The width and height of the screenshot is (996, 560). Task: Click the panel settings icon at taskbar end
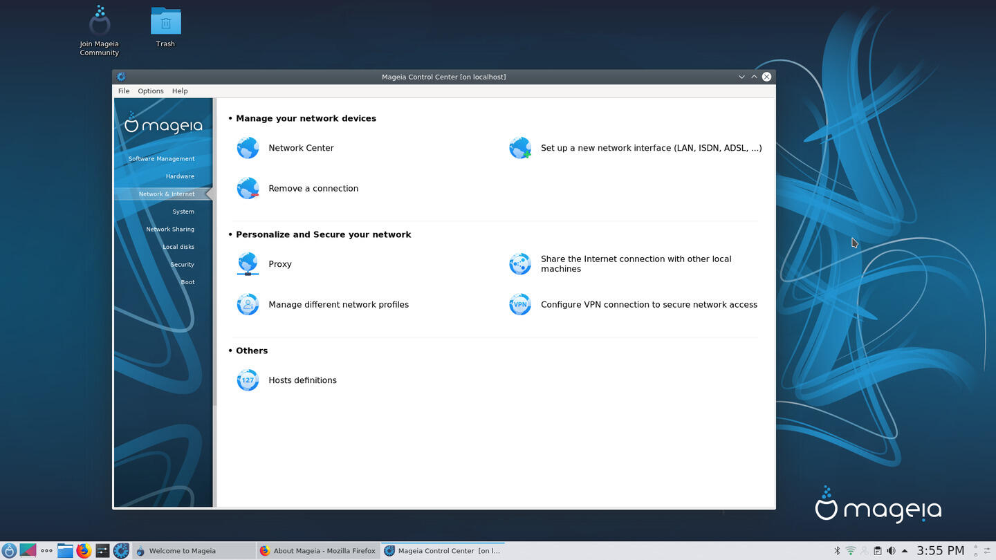click(987, 551)
